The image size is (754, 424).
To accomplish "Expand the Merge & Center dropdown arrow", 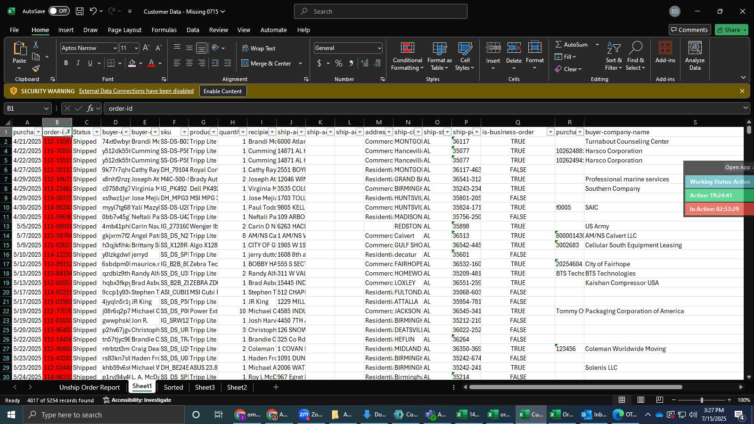I will (x=300, y=63).
